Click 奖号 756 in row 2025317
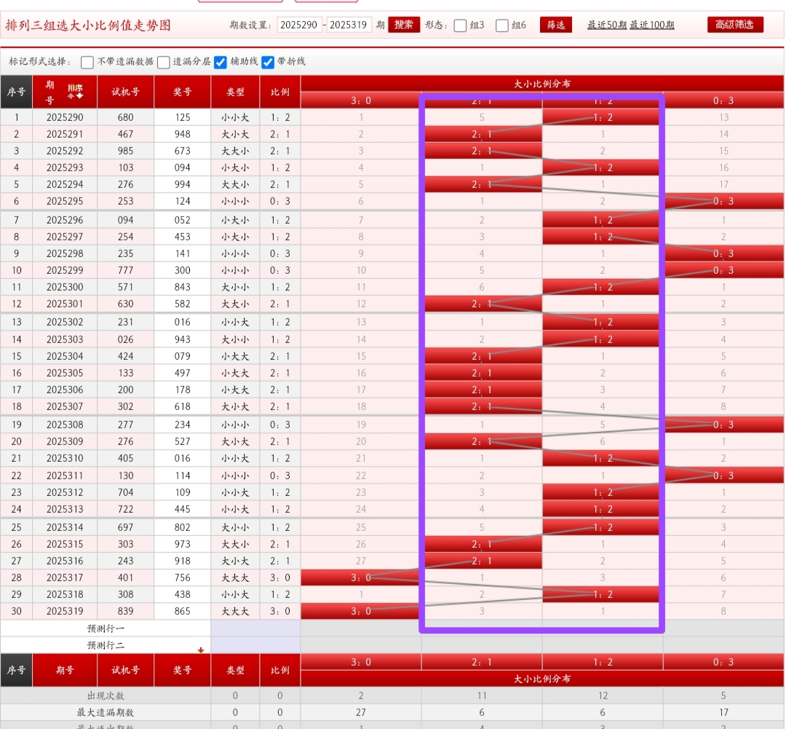Screen dimensions: 786x729 point(183,578)
